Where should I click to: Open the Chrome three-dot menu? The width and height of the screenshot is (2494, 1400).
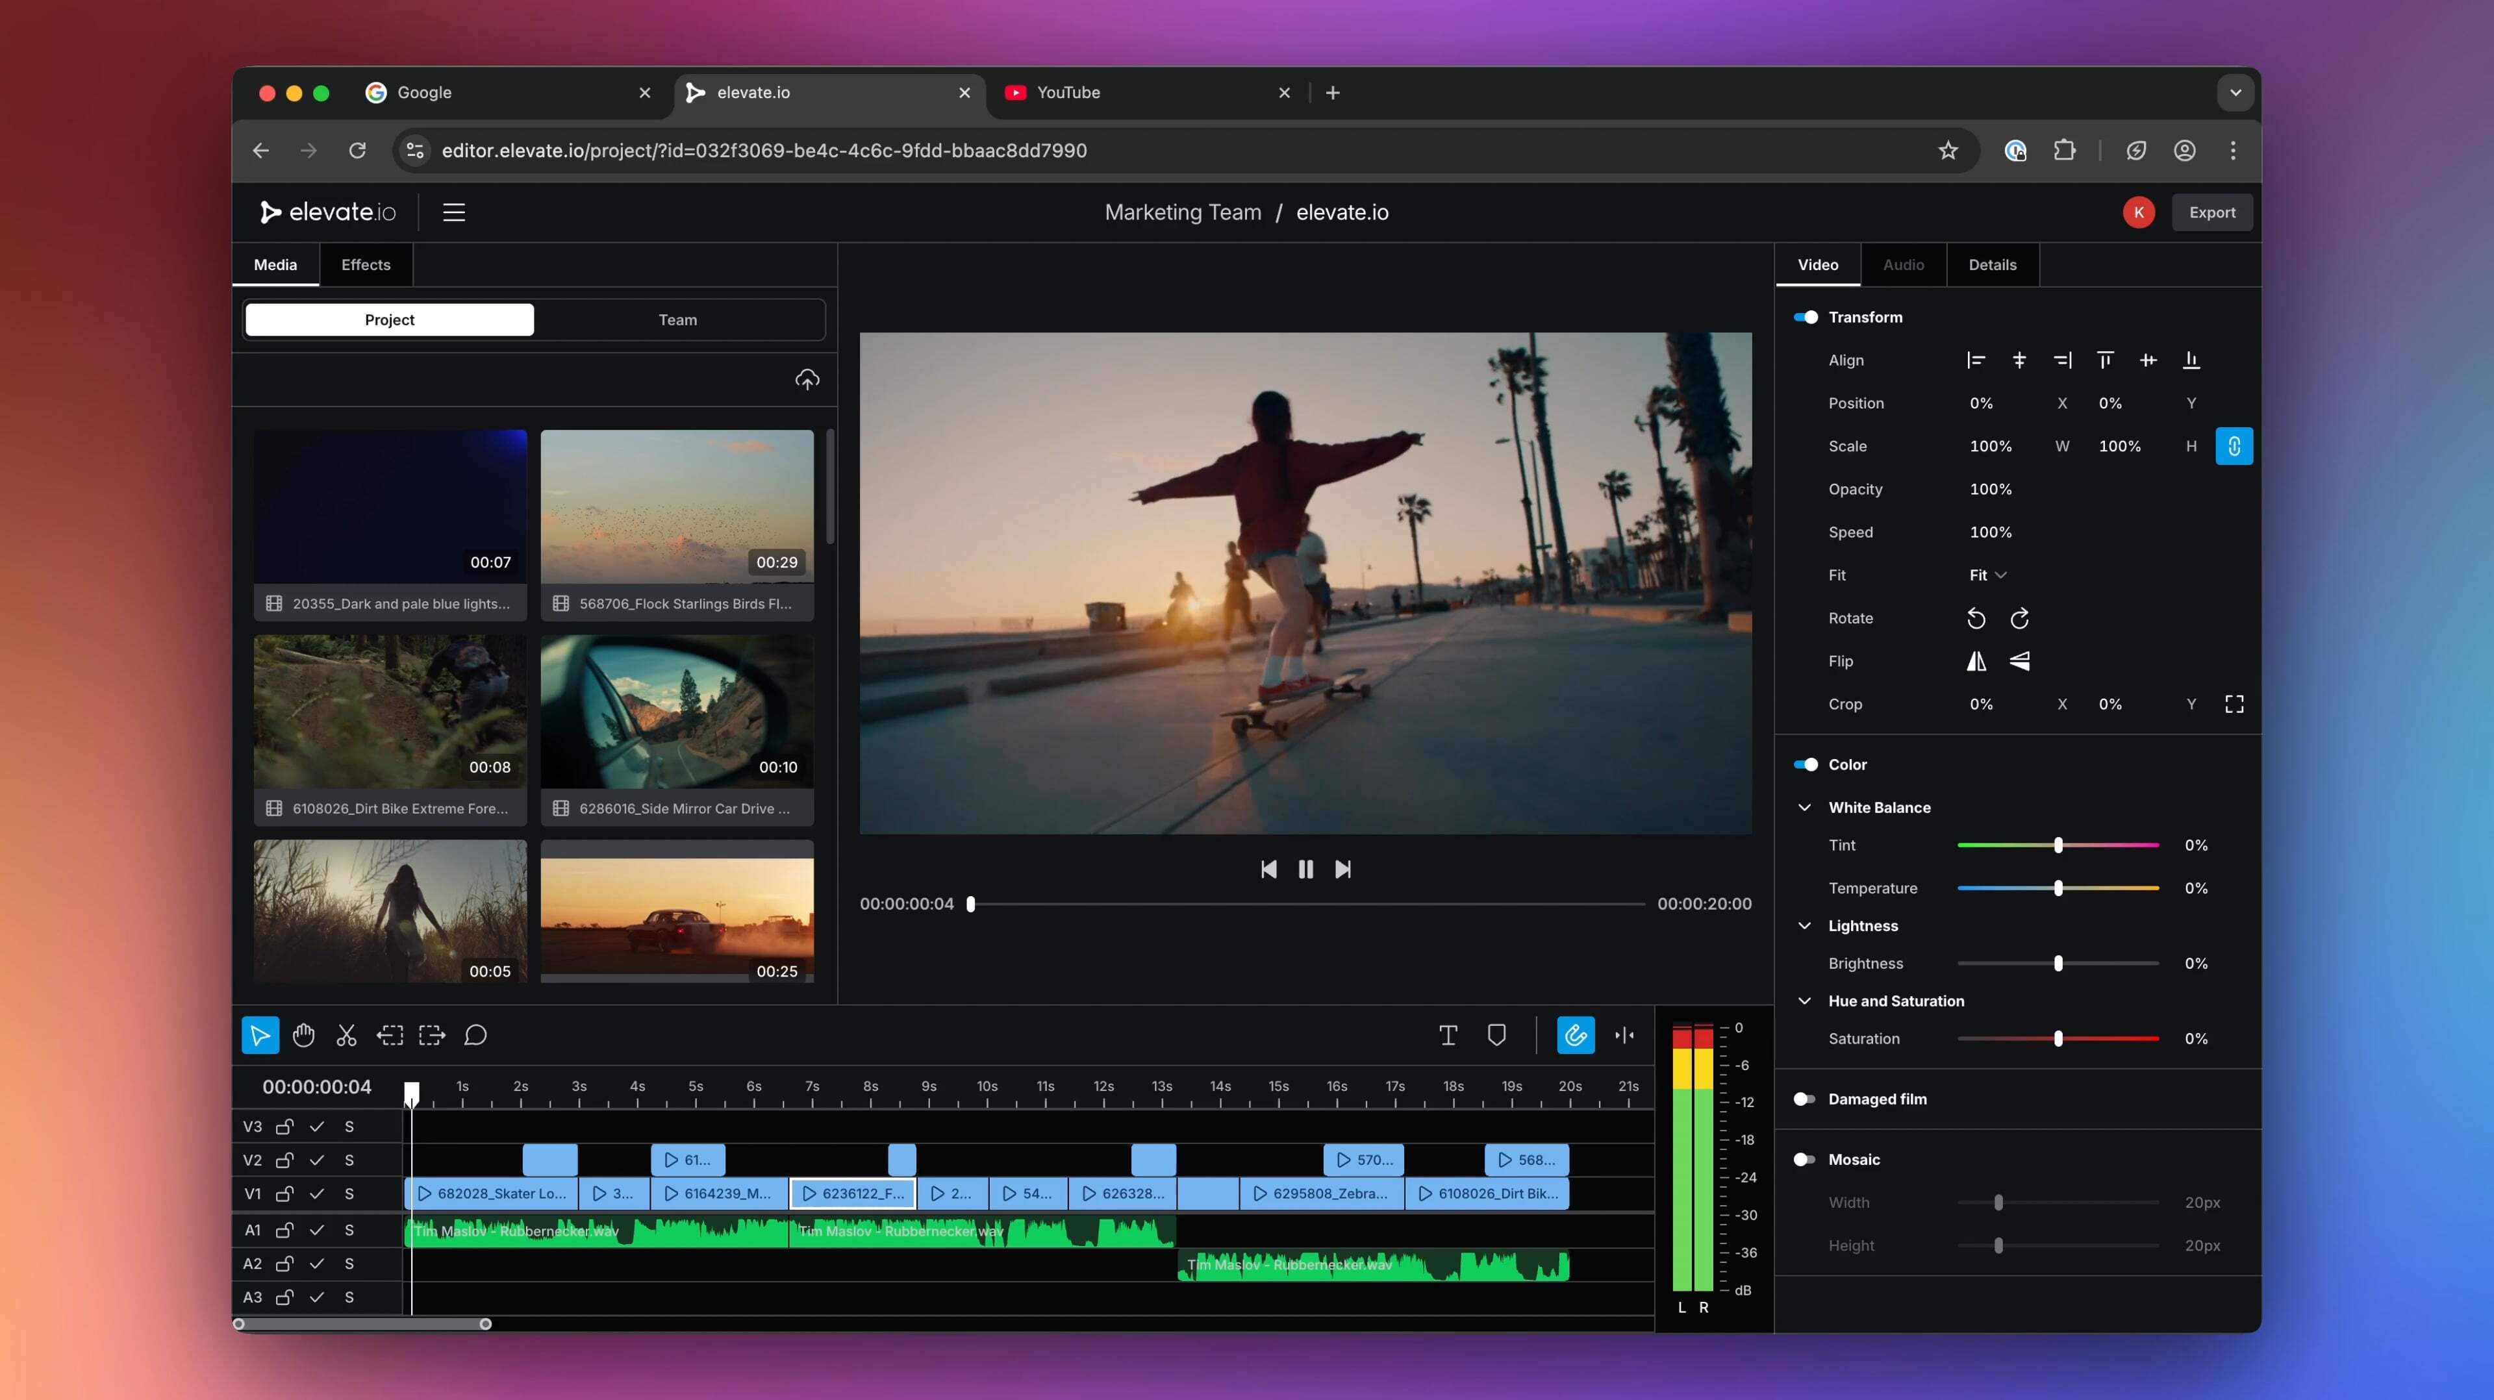coord(2234,150)
